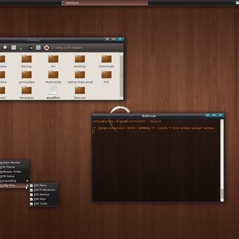This screenshot has height=239, width=239.
Task: Click the down-chevron button on the ROXTerm titlebar
Action: point(207,115)
